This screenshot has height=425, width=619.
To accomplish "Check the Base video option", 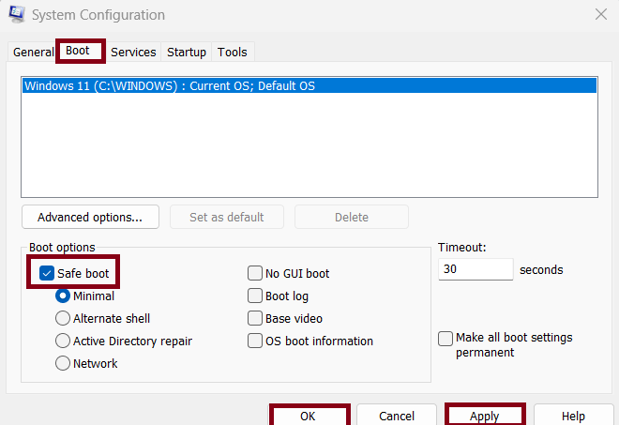I will (255, 318).
